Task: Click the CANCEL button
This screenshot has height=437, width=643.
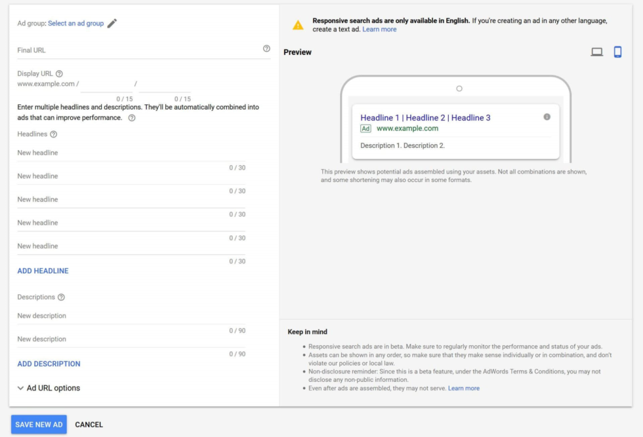Action: coord(89,425)
